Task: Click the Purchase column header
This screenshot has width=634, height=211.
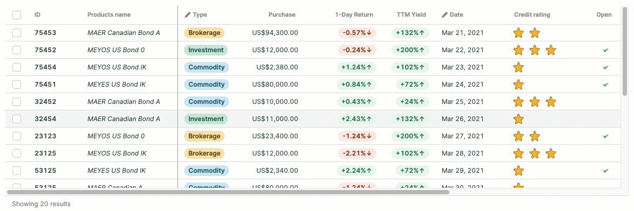Action: click(282, 15)
